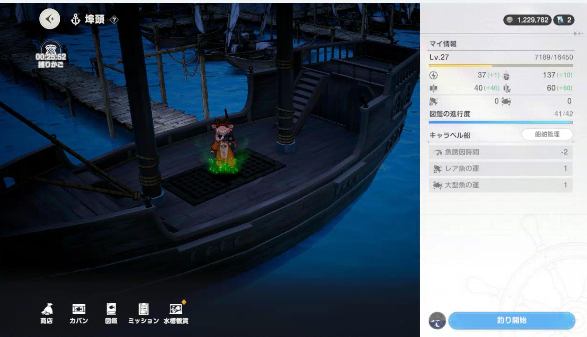Click the 図鑑の進行度 progress bar
The image size is (587, 337).
pyautogui.click(x=500, y=122)
